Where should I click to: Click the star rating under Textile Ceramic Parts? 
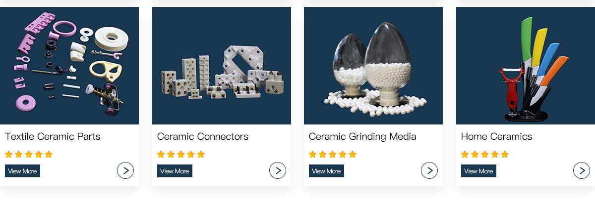point(29,154)
